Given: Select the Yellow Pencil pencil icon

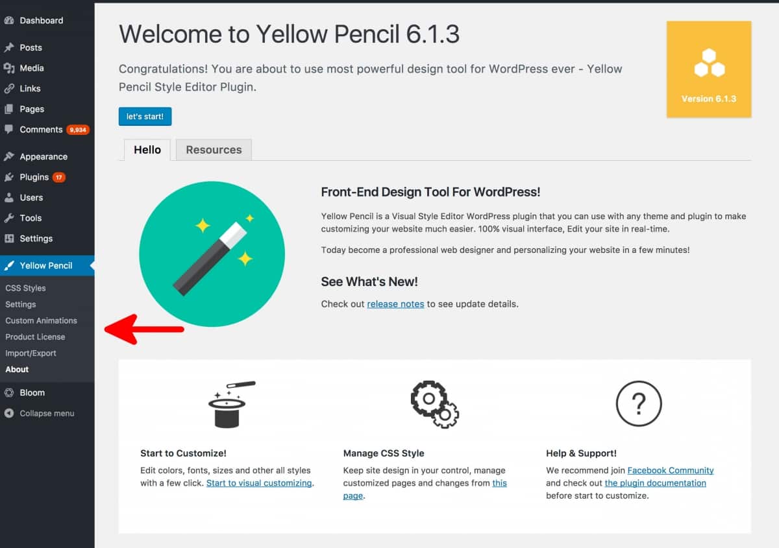Looking at the screenshot, I should (10, 265).
